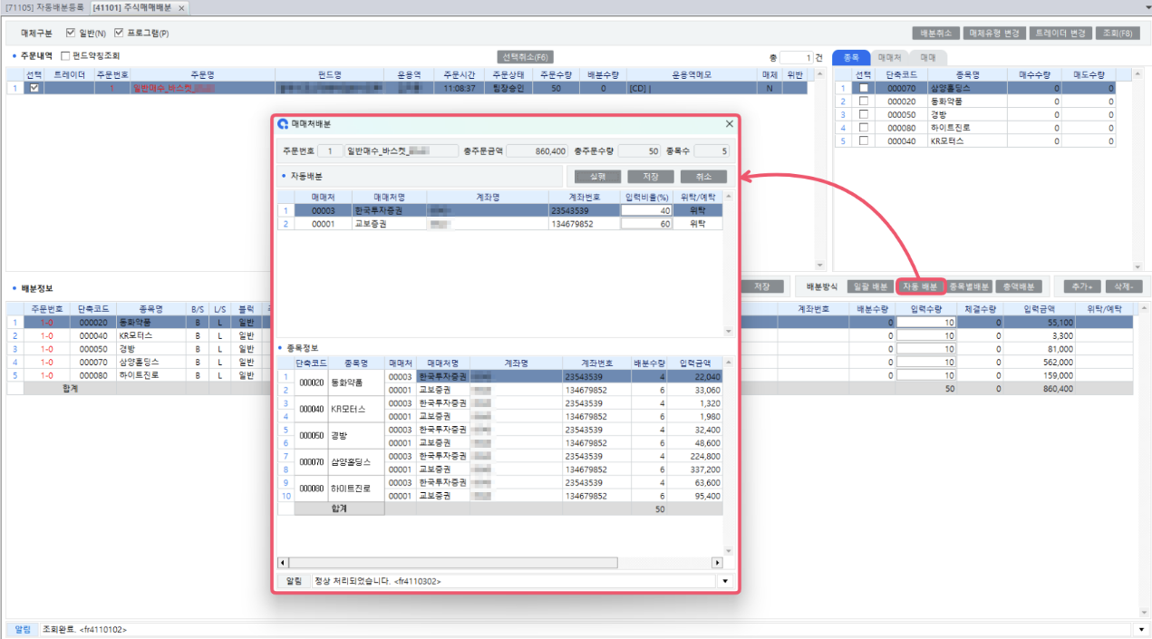Open the 매매 tab in right panel
This screenshot has width=1152, height=639.
pos(927,56)
